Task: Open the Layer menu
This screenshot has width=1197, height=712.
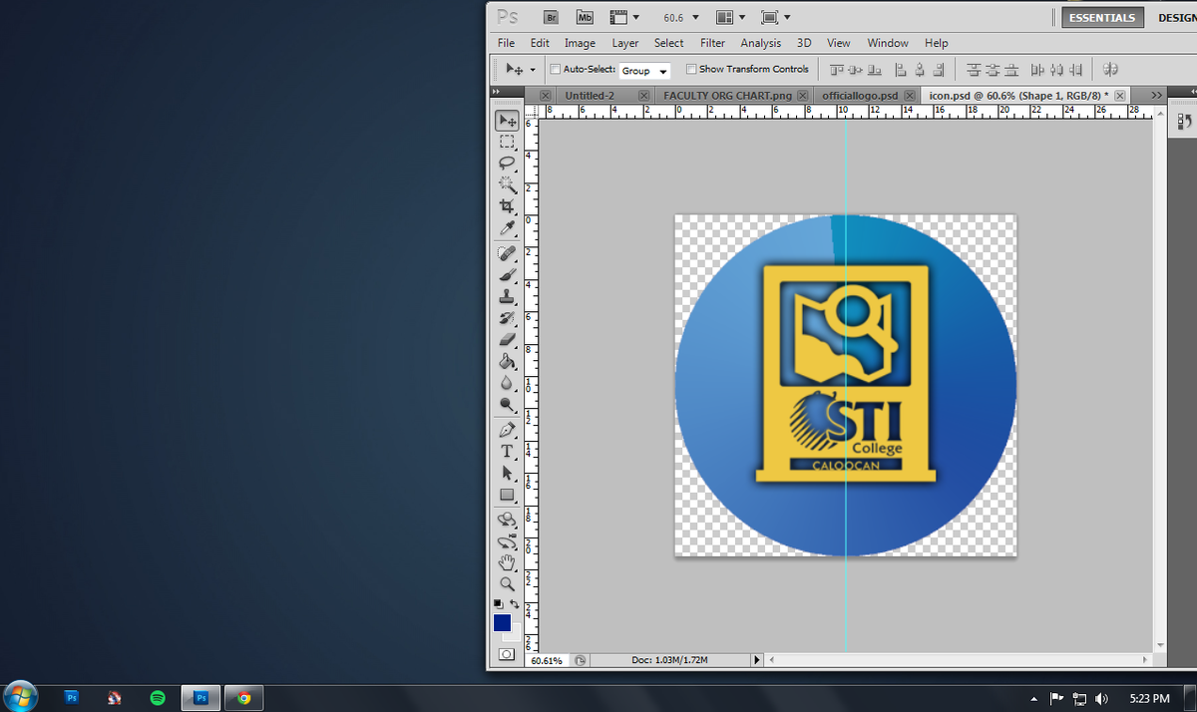Action: coord(625,43)
